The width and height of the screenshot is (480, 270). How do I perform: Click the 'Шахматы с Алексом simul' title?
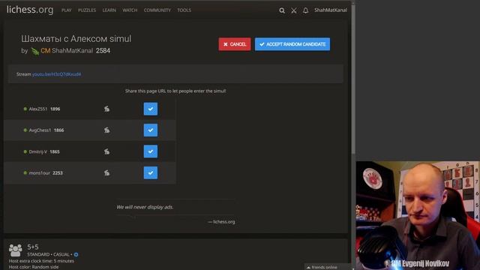click(76, 38)
